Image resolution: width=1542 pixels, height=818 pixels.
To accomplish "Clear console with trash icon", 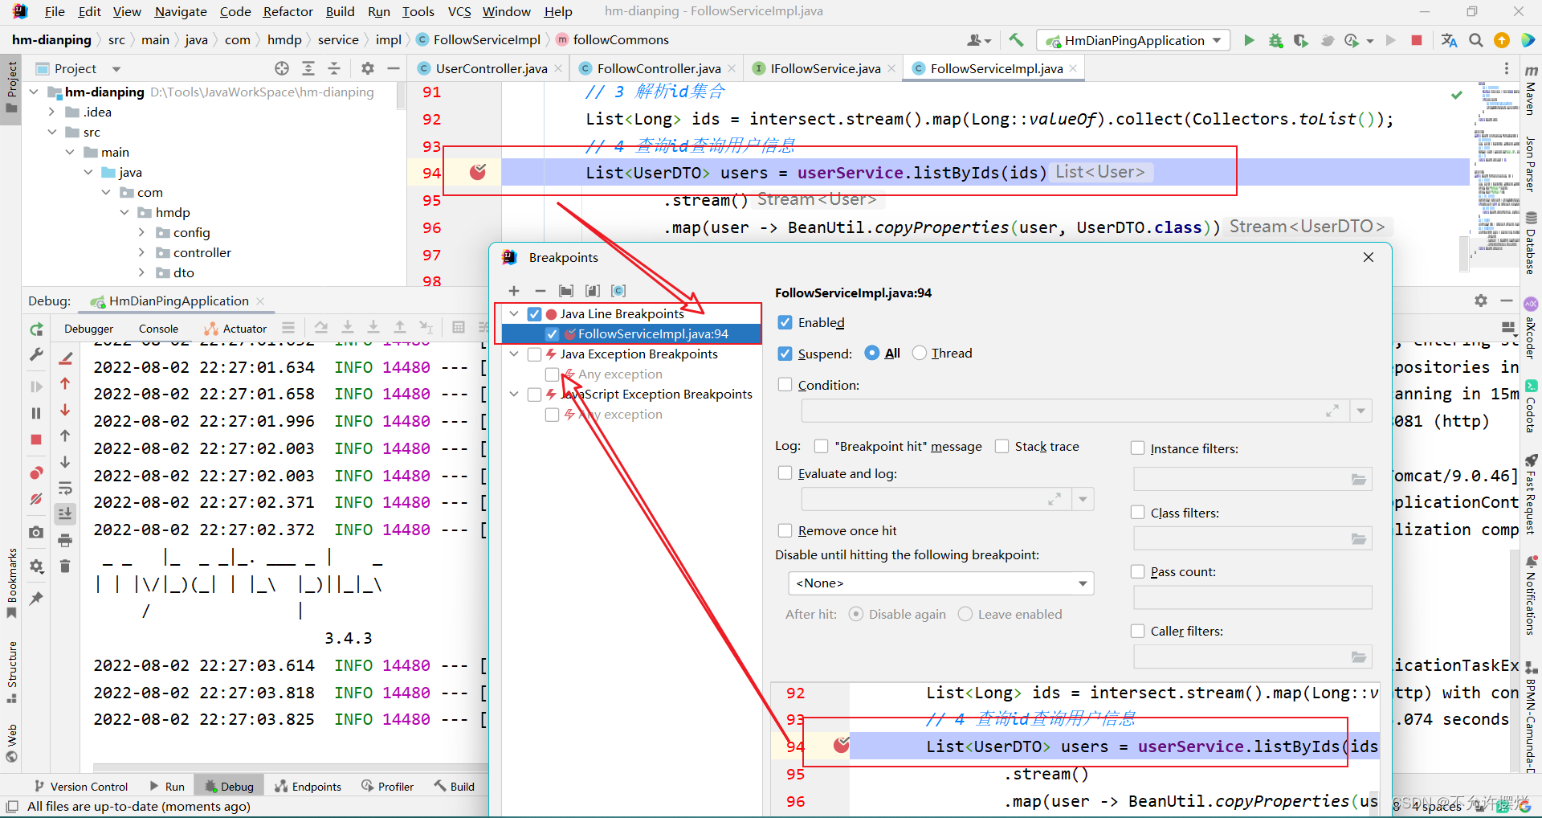I will point(65,566).
